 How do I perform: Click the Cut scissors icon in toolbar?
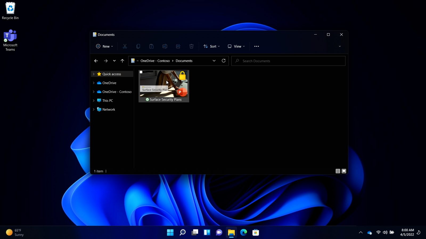(125, 46)
